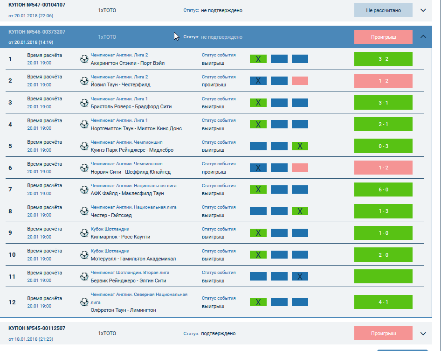Click green X away box for Куинз Парк Рейнджерс
Viewport: 441px width, 351px height.
300,146
